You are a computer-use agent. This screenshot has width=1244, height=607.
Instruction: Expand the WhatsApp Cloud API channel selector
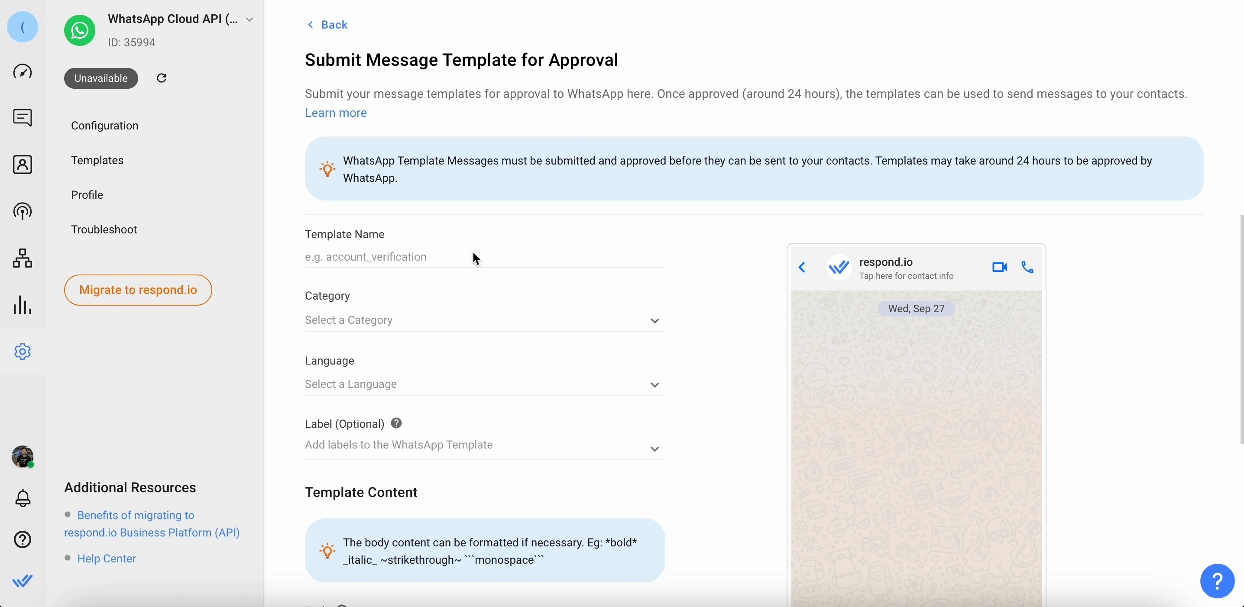[249, 19]
